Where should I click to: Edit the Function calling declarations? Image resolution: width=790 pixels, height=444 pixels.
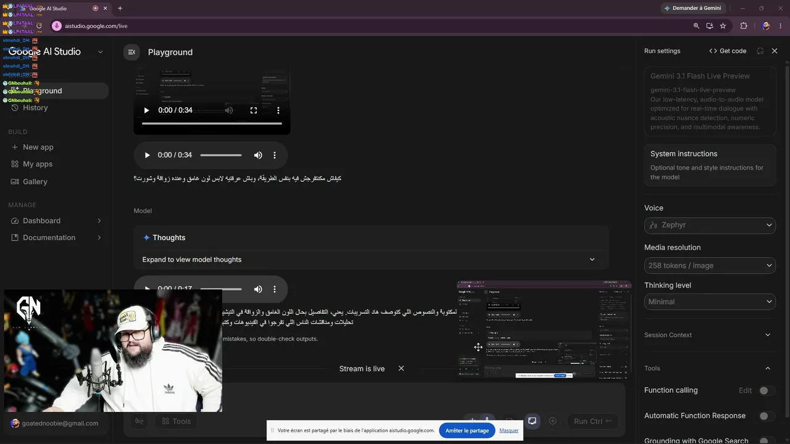[745, 390]
